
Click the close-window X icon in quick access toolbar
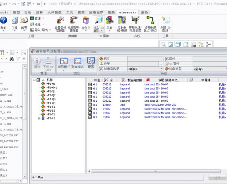(x=38, y=4)
